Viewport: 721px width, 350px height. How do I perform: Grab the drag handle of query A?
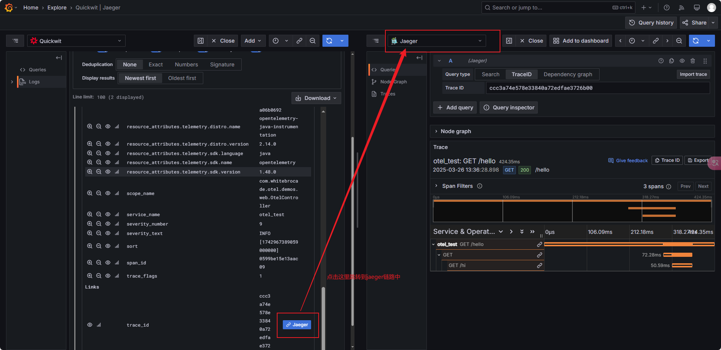coord(705,61)
